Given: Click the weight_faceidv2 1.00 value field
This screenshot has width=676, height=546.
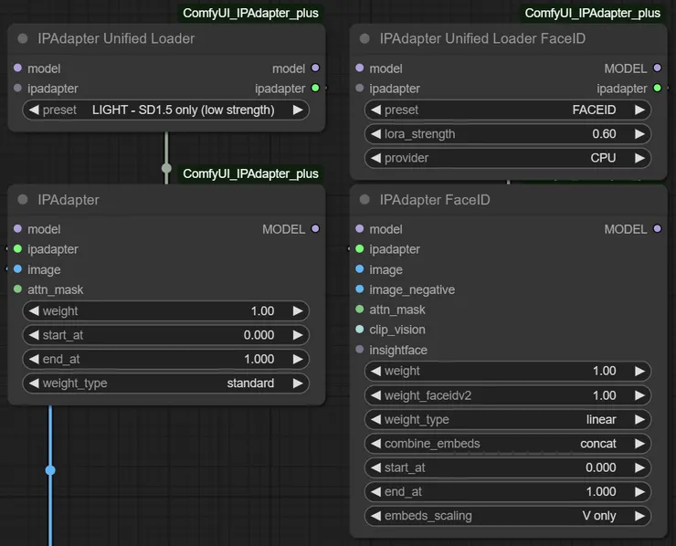Looking at the screenshot, I should coord(507,395).
